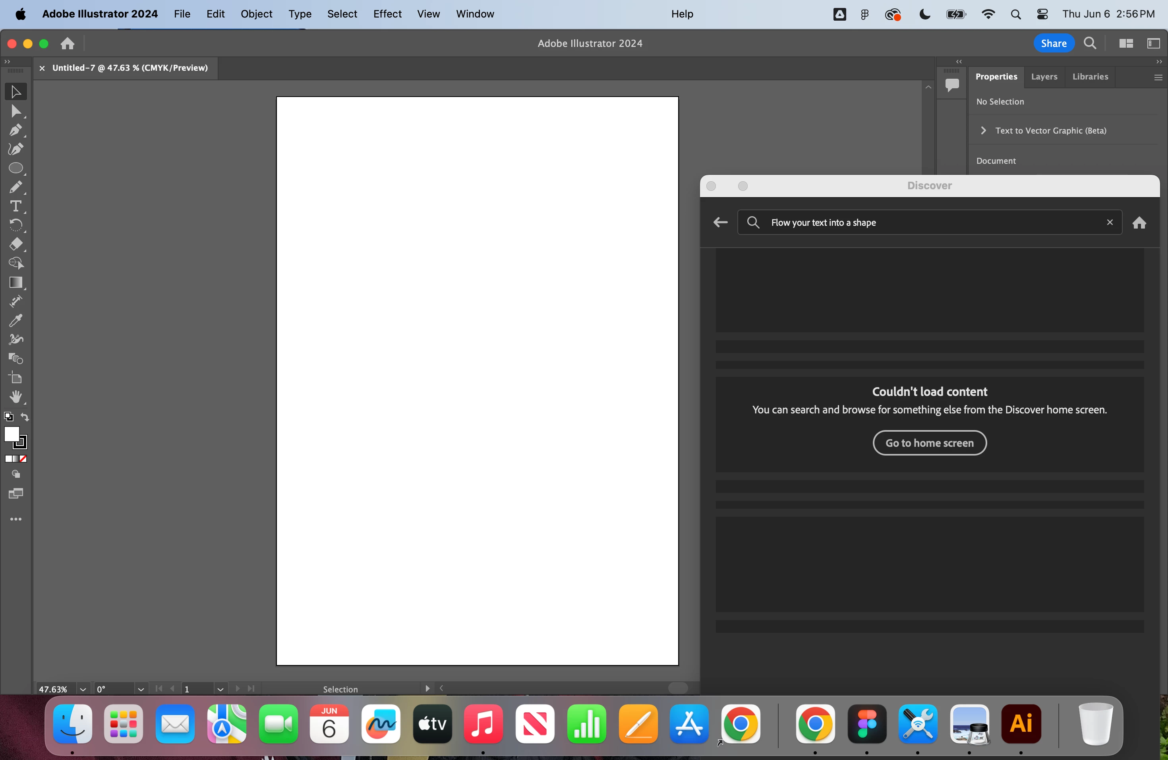Click Go to home screen button
Screen dimensions: 1168x760
tap(929, 443)
